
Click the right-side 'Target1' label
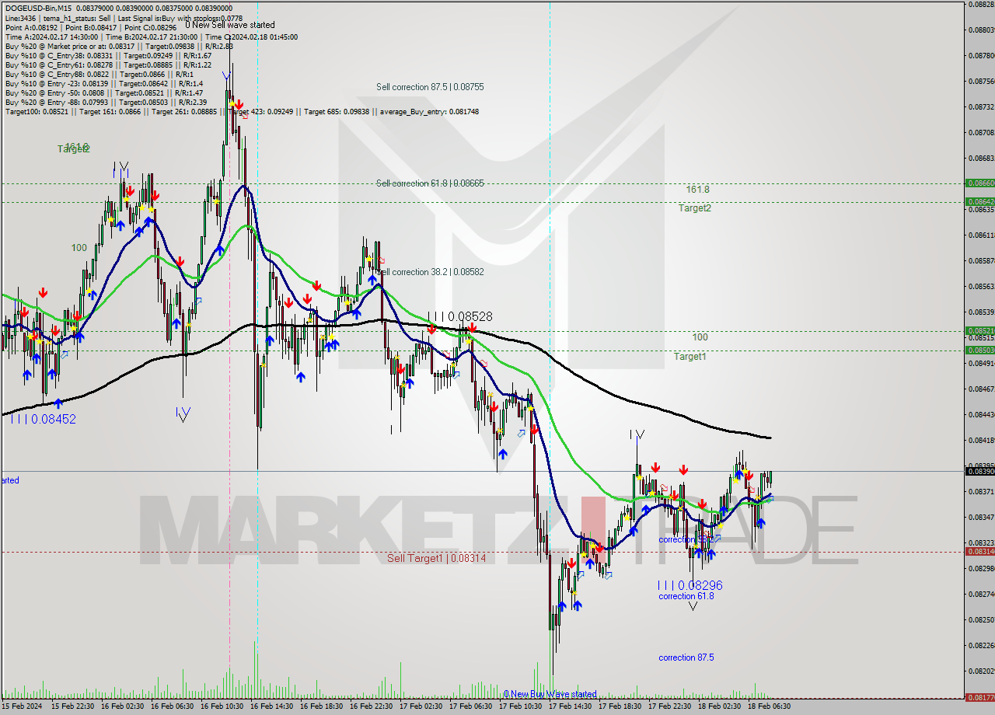click(690, 356)
